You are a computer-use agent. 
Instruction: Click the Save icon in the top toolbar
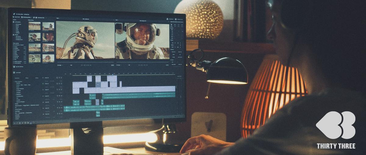(13, 17)
